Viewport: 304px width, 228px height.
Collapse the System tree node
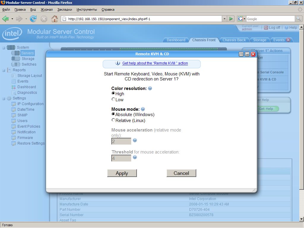(x=4, y=47)
